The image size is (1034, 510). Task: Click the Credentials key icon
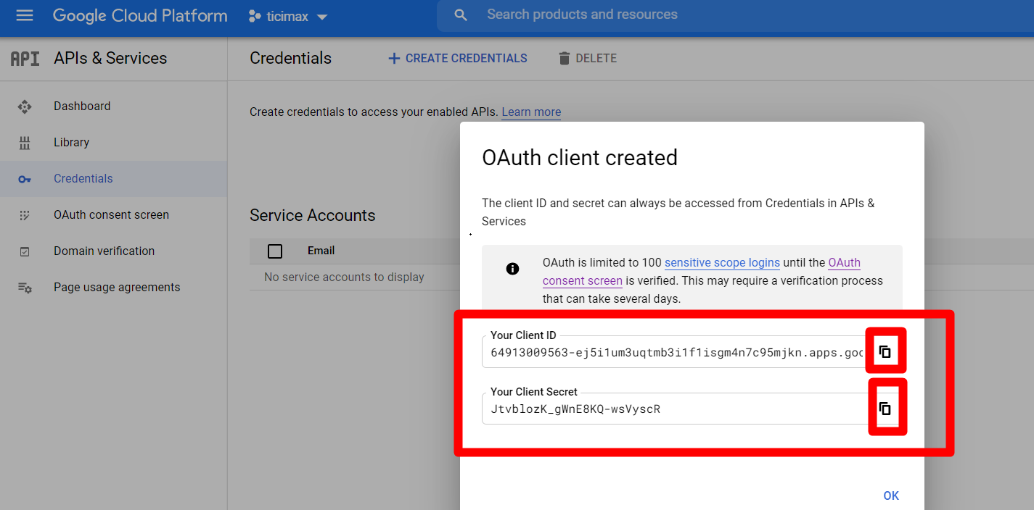click(25, 179)
